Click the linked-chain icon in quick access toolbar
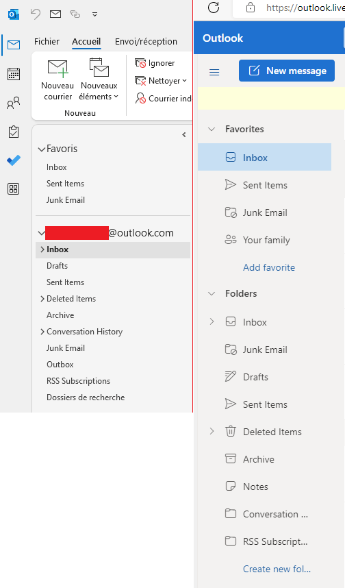Screen dimensions: 345x588 click(75, 14)
